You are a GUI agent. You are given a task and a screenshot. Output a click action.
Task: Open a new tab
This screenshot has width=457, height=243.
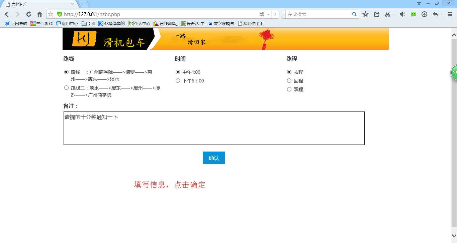coord(84,4)
